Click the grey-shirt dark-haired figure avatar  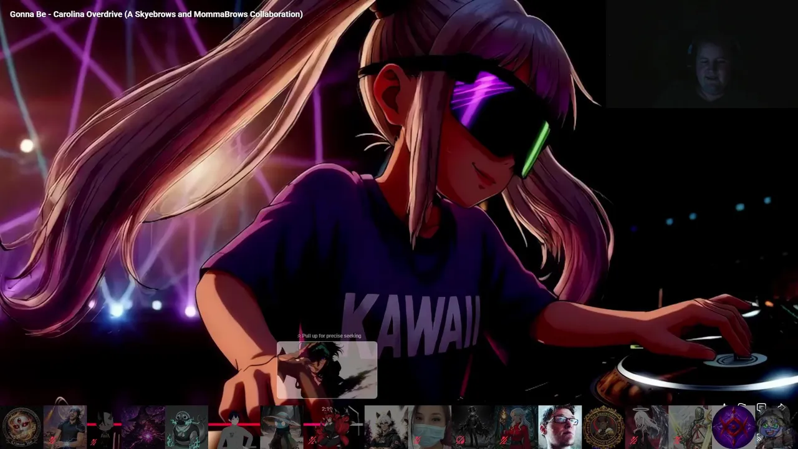234,428
